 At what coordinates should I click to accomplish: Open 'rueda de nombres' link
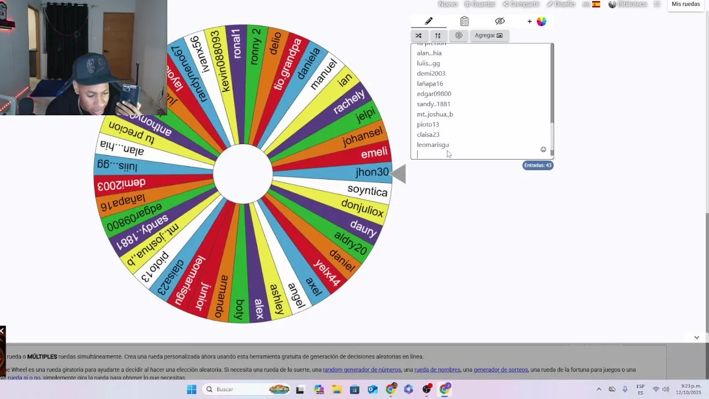(437, 370)
